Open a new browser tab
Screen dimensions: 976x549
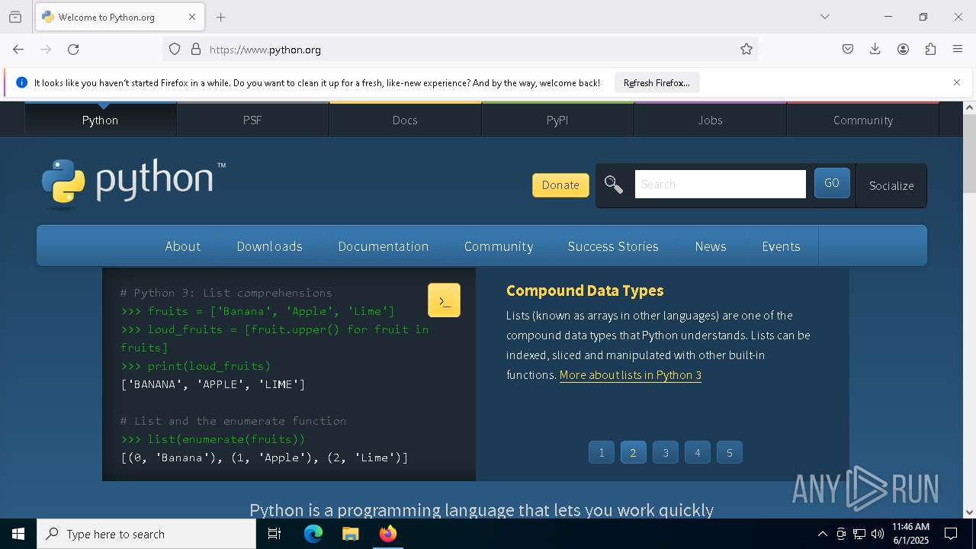point(221,17)
